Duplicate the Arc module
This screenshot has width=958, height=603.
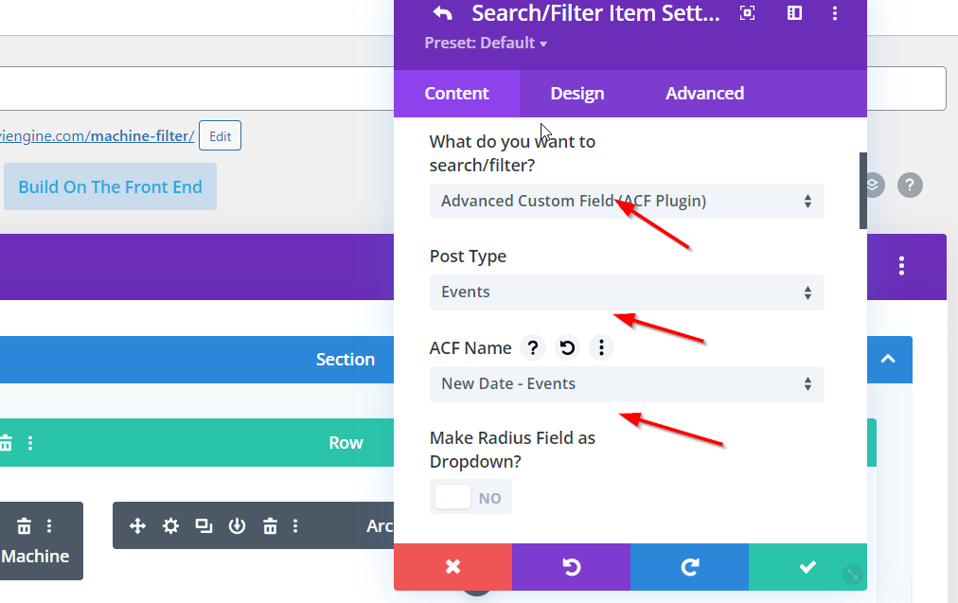coord(204,526)
